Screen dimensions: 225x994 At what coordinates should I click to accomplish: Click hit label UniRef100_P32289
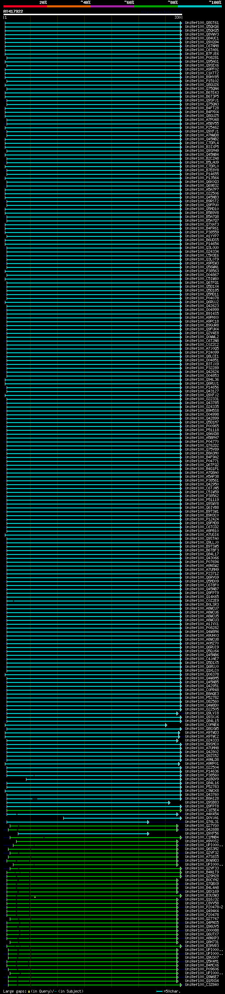click(201, 368)
